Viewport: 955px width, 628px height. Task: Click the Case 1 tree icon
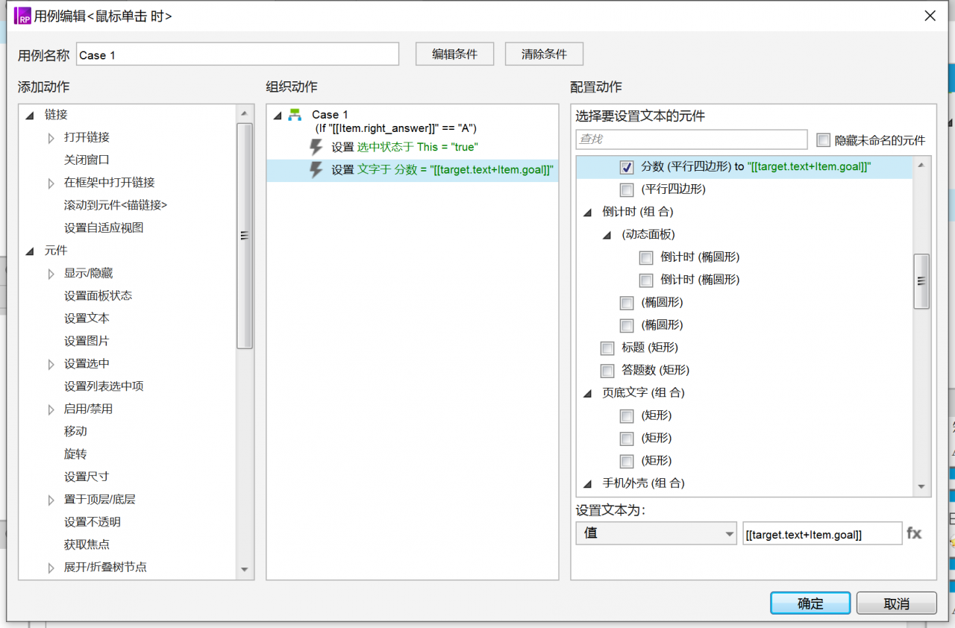[295, 115]
